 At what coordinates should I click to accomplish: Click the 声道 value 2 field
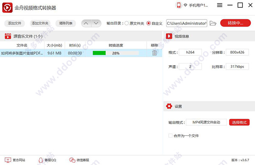[x=190, y=66]
